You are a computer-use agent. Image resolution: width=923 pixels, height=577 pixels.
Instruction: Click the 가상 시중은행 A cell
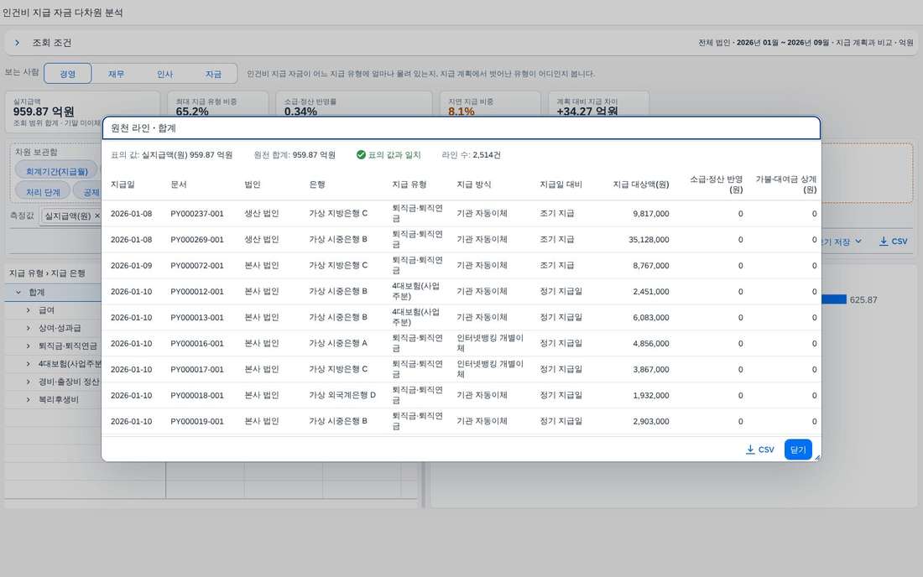click(338, 343)
